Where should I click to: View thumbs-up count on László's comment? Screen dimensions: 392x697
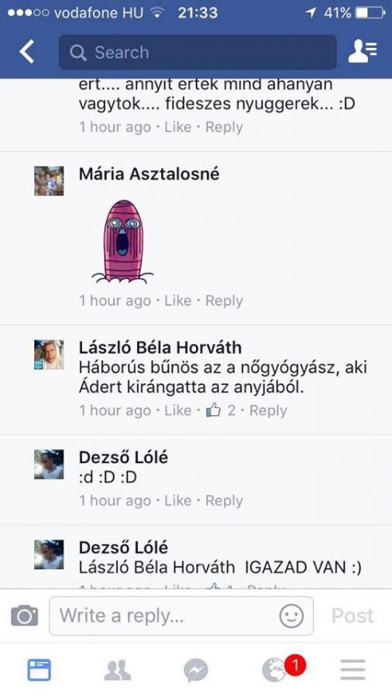click(x=221, y=410)
